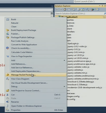Click the Add Project to Source Control icon
Viewport: 106px width, 113px height.
point(8,91)
